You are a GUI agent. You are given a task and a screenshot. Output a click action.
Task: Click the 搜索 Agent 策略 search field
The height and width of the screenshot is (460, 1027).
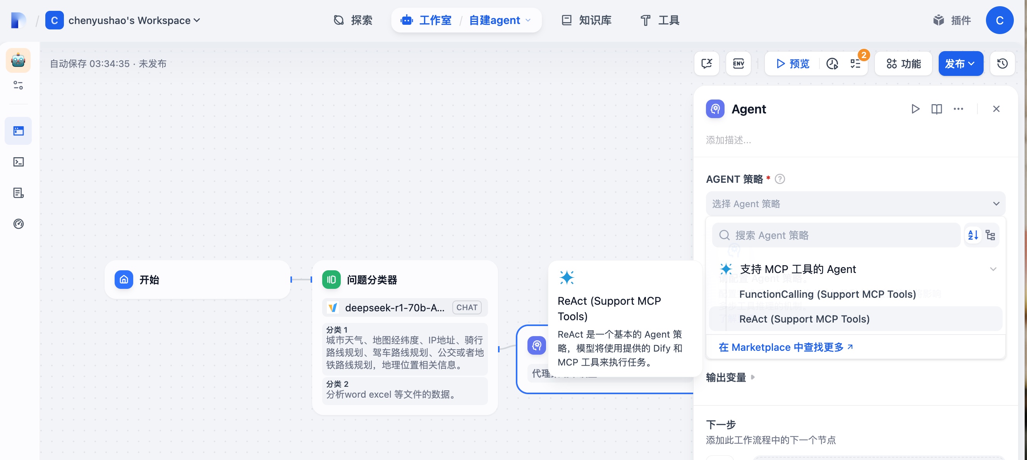[836, 235]
